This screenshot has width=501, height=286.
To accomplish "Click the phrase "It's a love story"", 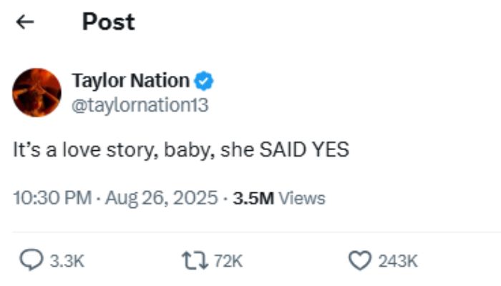I will 62,152.
